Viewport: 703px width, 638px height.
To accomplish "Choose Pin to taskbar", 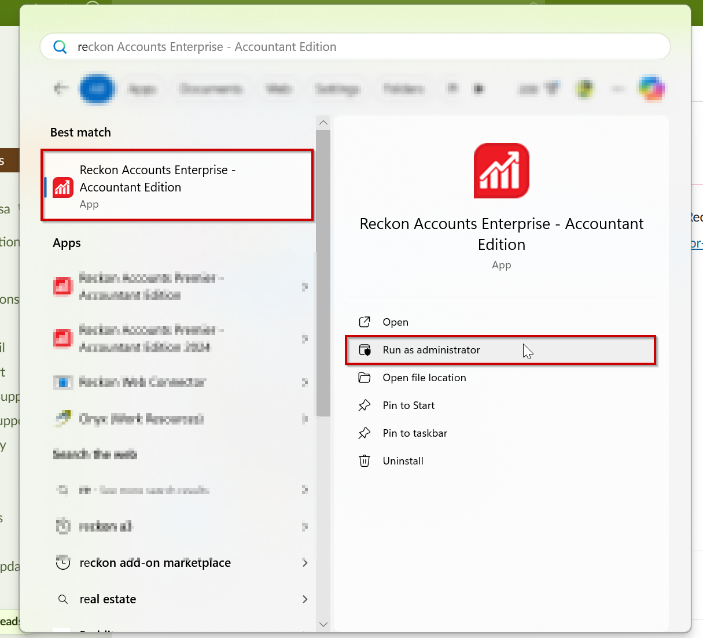I will point(501,433).
